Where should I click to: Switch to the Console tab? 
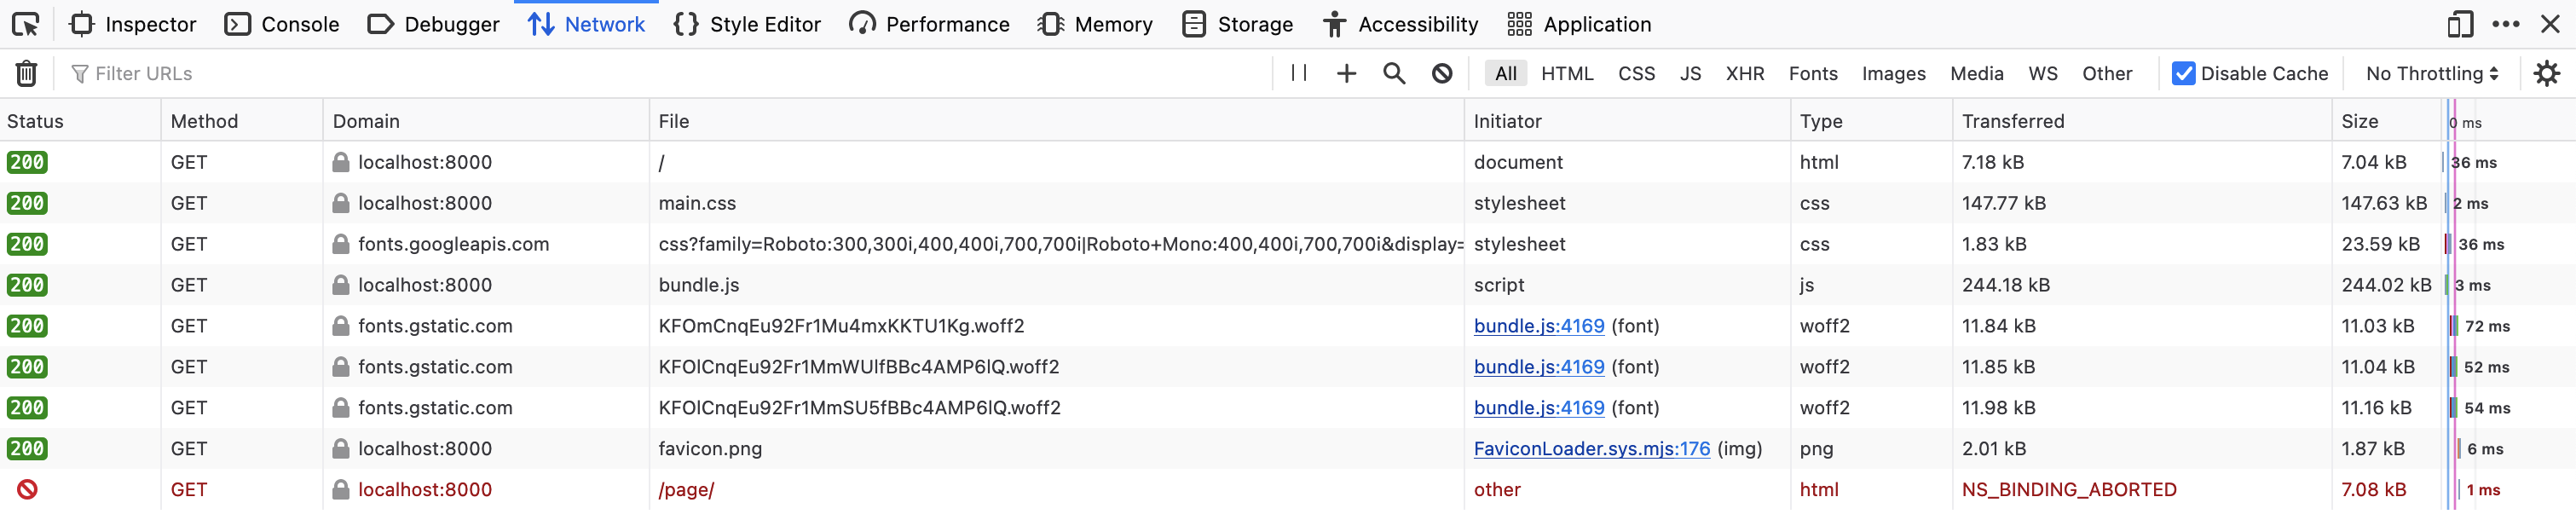282,24
